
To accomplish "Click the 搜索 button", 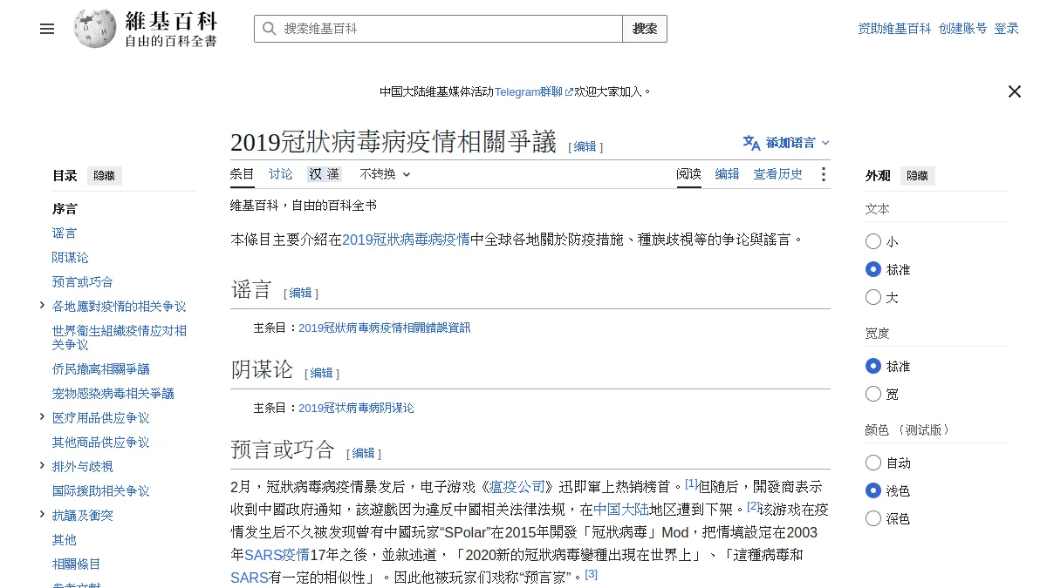I will [x=645, y=29].
